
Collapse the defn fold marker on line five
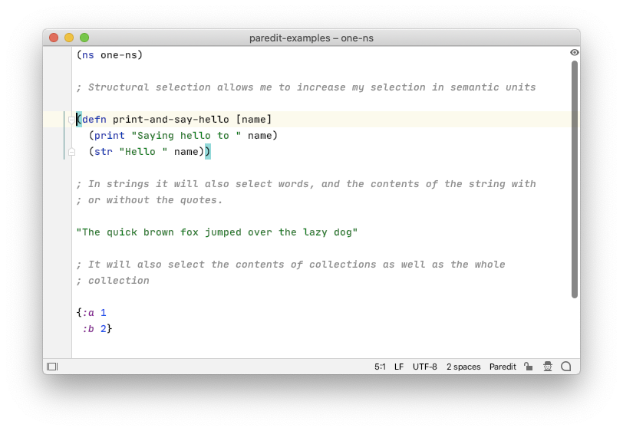71,120
